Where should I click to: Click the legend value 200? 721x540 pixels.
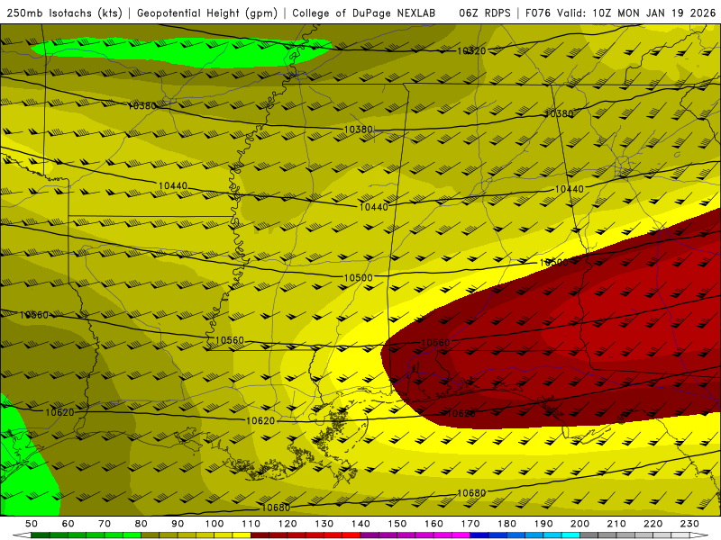pos(580,524)
